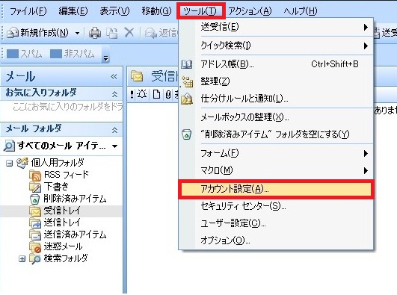Open the アクション(A) menu
Screen dimensions: 397x295
250,11
